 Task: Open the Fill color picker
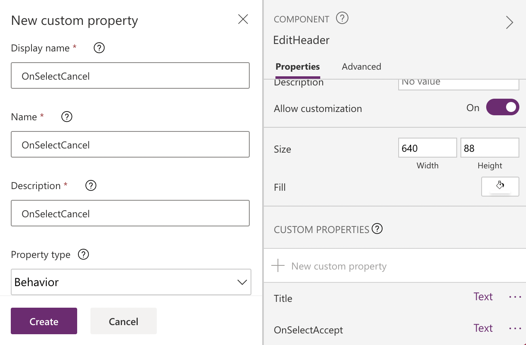[x=500, y=187]
